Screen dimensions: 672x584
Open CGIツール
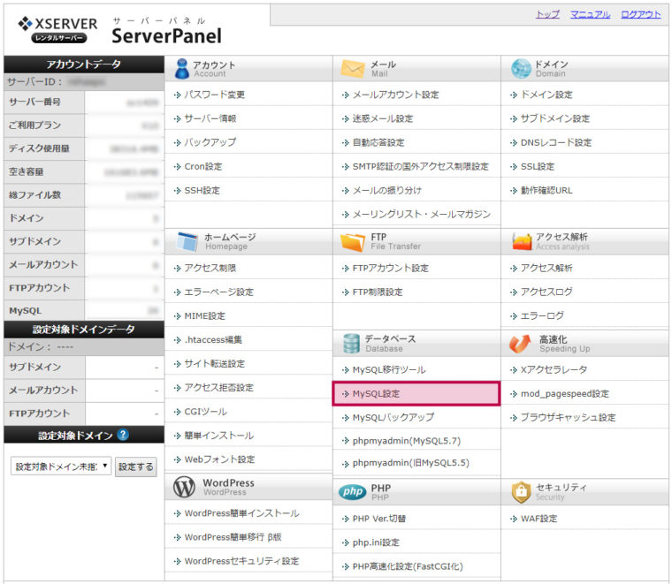[206, 412]
